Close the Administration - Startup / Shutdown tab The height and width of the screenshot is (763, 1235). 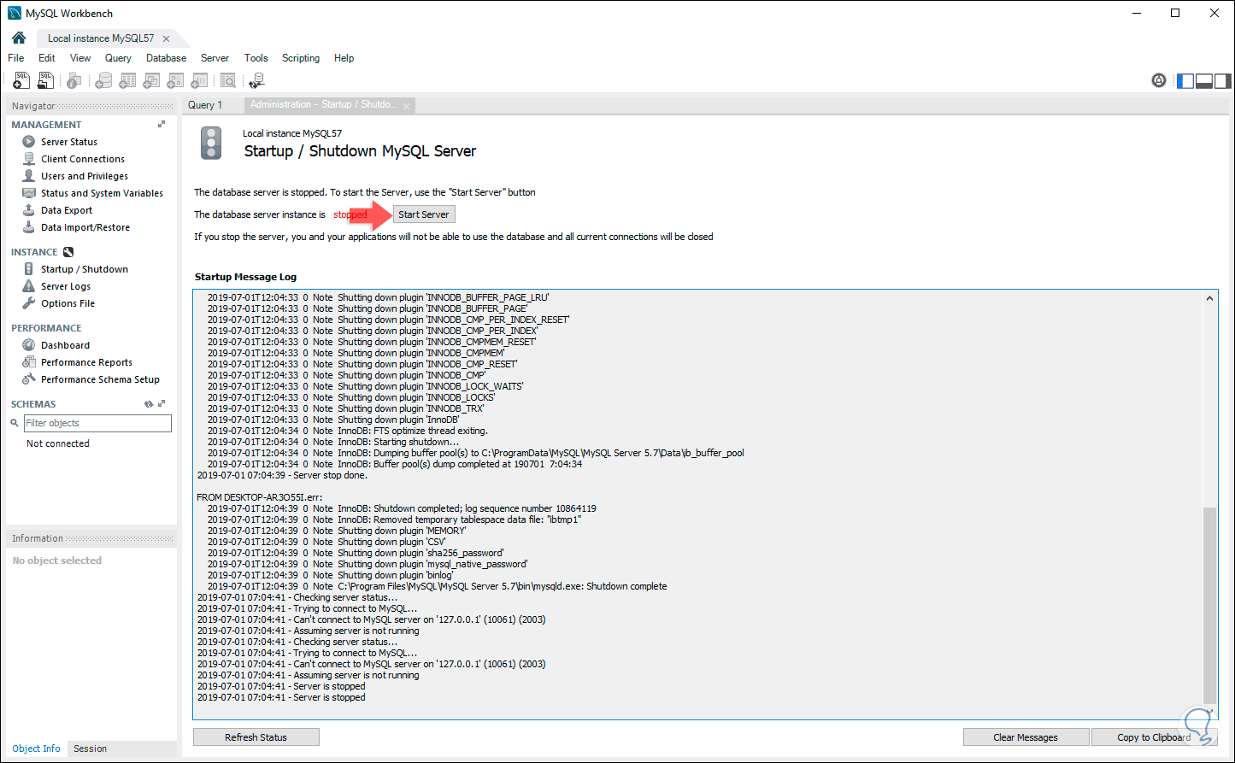[x=407, y=106]
